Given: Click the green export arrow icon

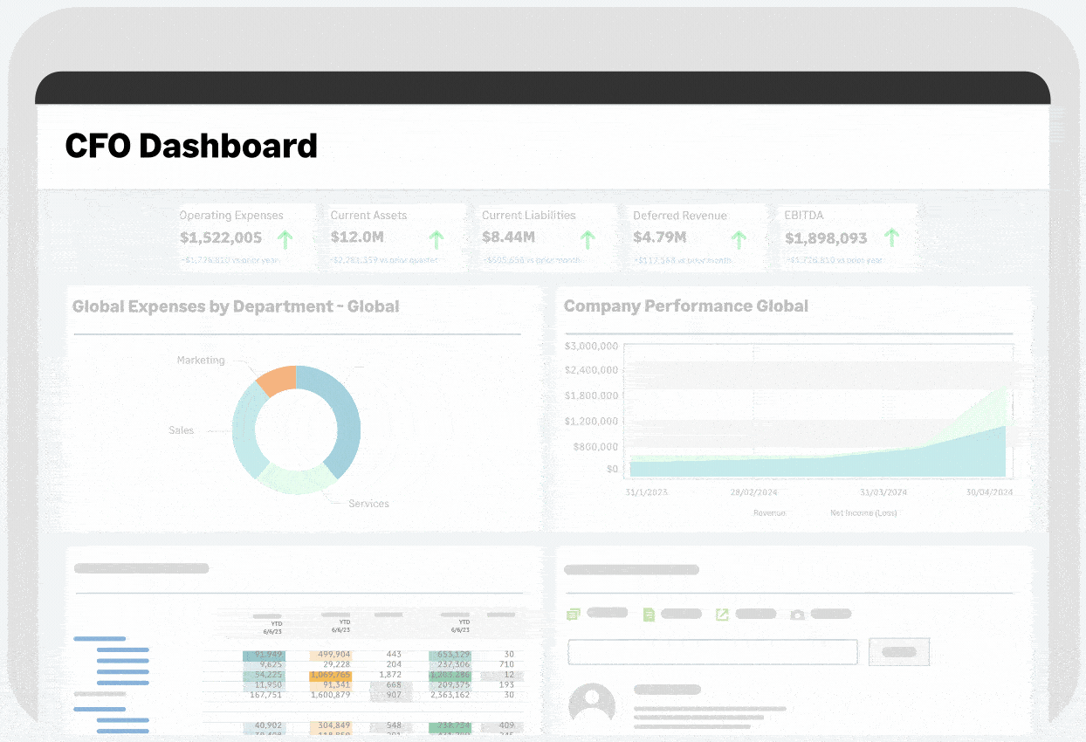Looking at the screenshot, I should (721, 613).
